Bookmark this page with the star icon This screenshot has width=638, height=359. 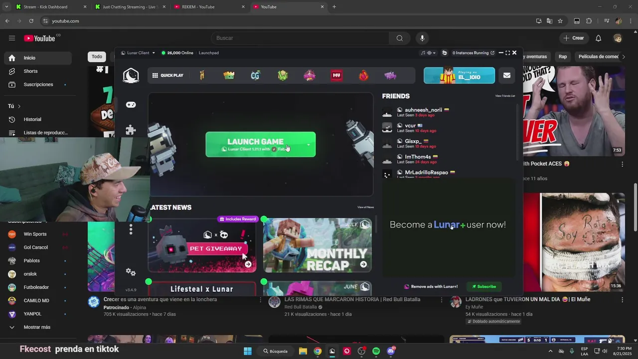[x=560, y=21]
